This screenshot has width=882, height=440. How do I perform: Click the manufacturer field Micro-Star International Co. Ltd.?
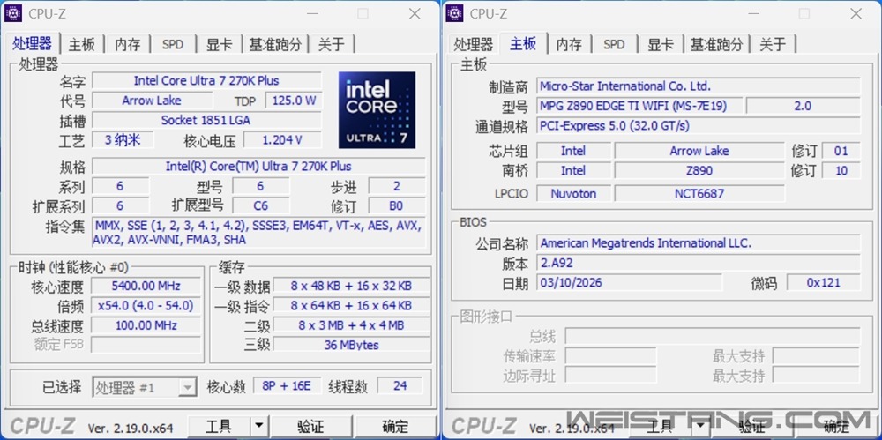pyautogui.click(x=698, y=86)
